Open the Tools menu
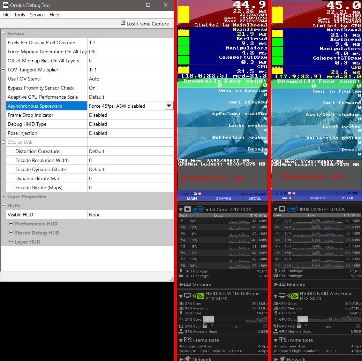 click(x=20, y=15)
